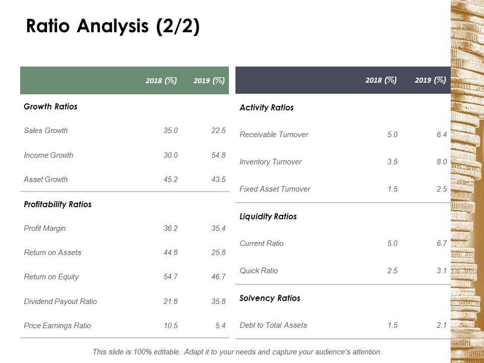484x363 pixels.
Task: Click the Profit Margin label
Action: click(x=45, y=228)
